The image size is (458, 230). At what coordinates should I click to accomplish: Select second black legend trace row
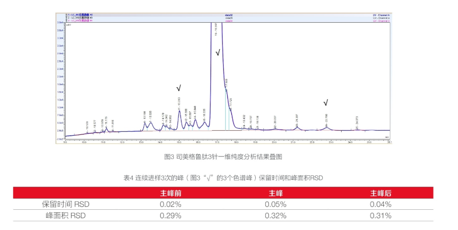point(228,18)
